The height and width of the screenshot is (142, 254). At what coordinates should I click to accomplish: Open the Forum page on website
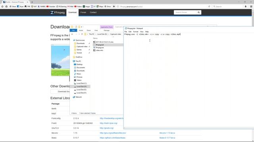coord(83,12)
